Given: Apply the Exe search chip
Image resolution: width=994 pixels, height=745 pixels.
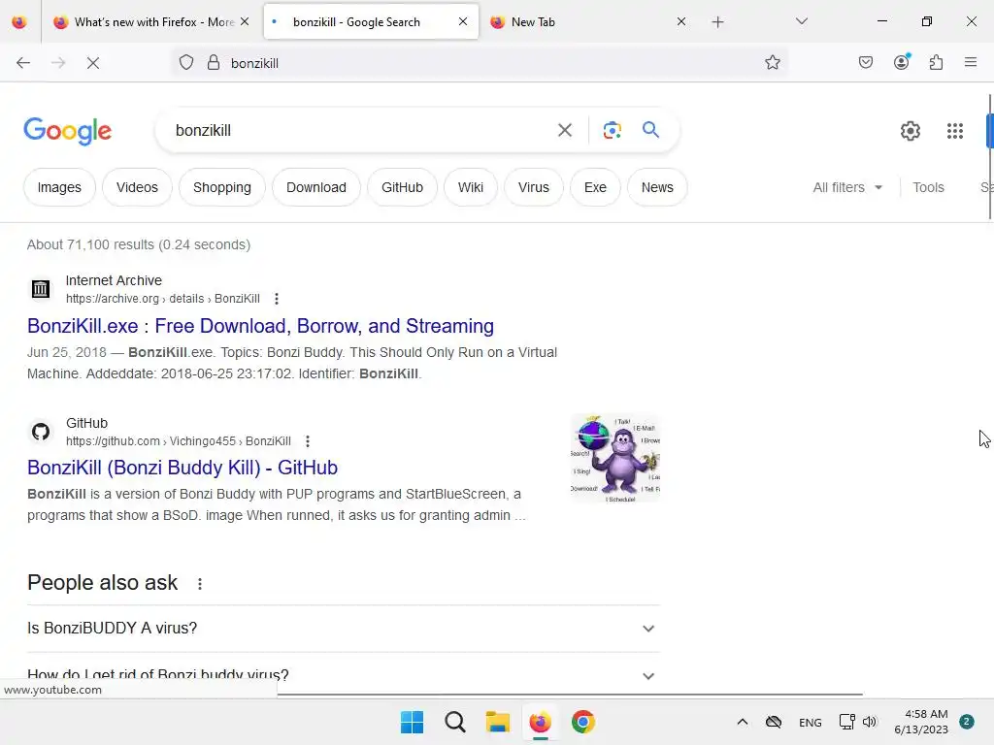Looking at the screenshot, I should [x=595, y=187].
